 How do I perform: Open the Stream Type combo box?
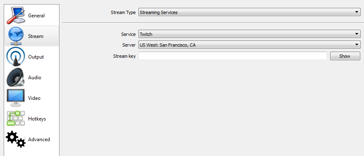[249, 12]
